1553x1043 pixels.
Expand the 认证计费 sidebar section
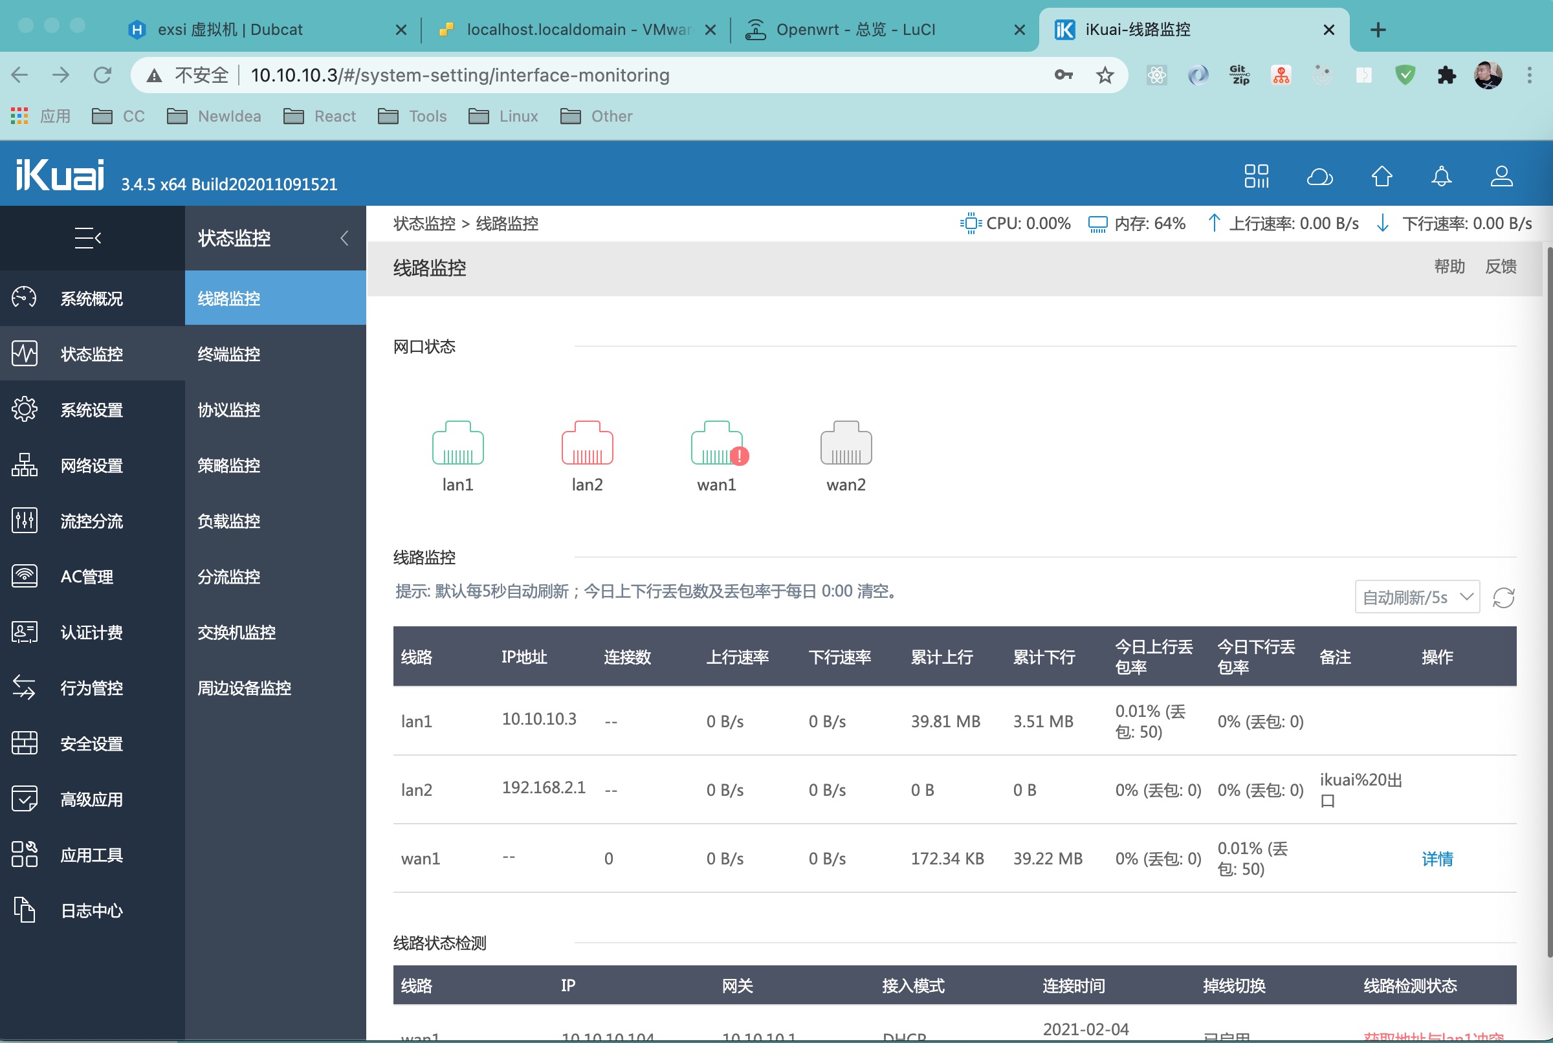pyautogui.click(x=92, y=633)
